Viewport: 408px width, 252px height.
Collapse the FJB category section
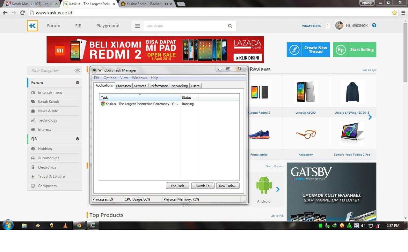tap(77, 139)
